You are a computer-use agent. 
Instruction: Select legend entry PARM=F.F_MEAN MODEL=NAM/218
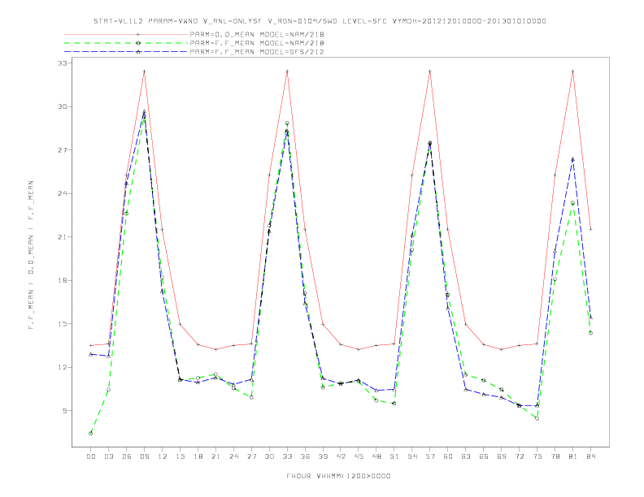pyautogui.click(x=257, y=43)
